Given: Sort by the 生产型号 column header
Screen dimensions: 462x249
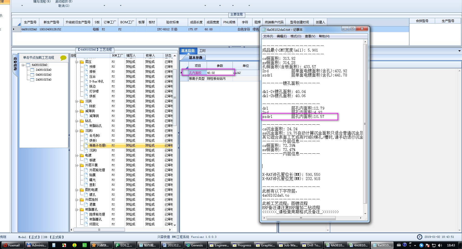Looking at the screenshot, I should [x=30, y=22].
